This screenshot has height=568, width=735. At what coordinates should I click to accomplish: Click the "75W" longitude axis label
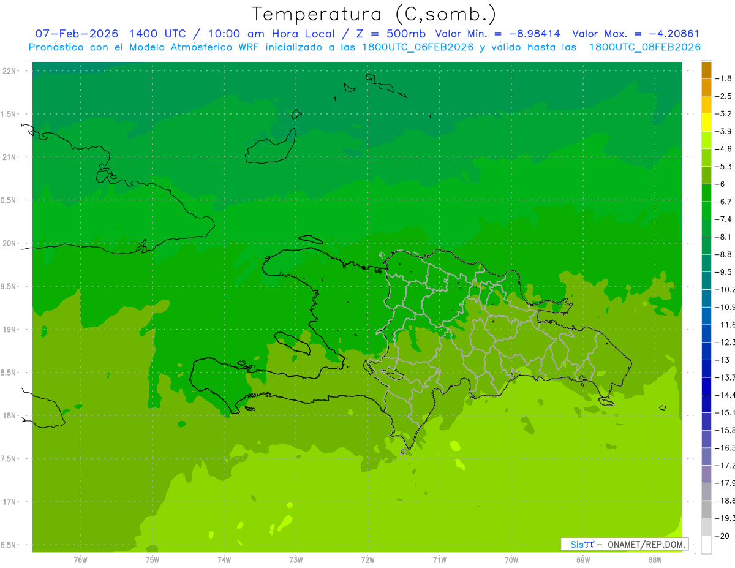[x=153, y=560]
